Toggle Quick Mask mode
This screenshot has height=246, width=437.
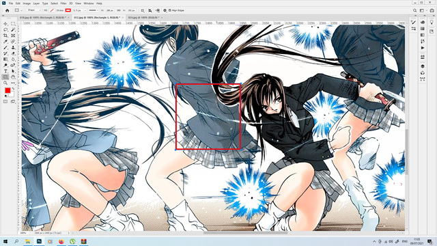(5, 102)
